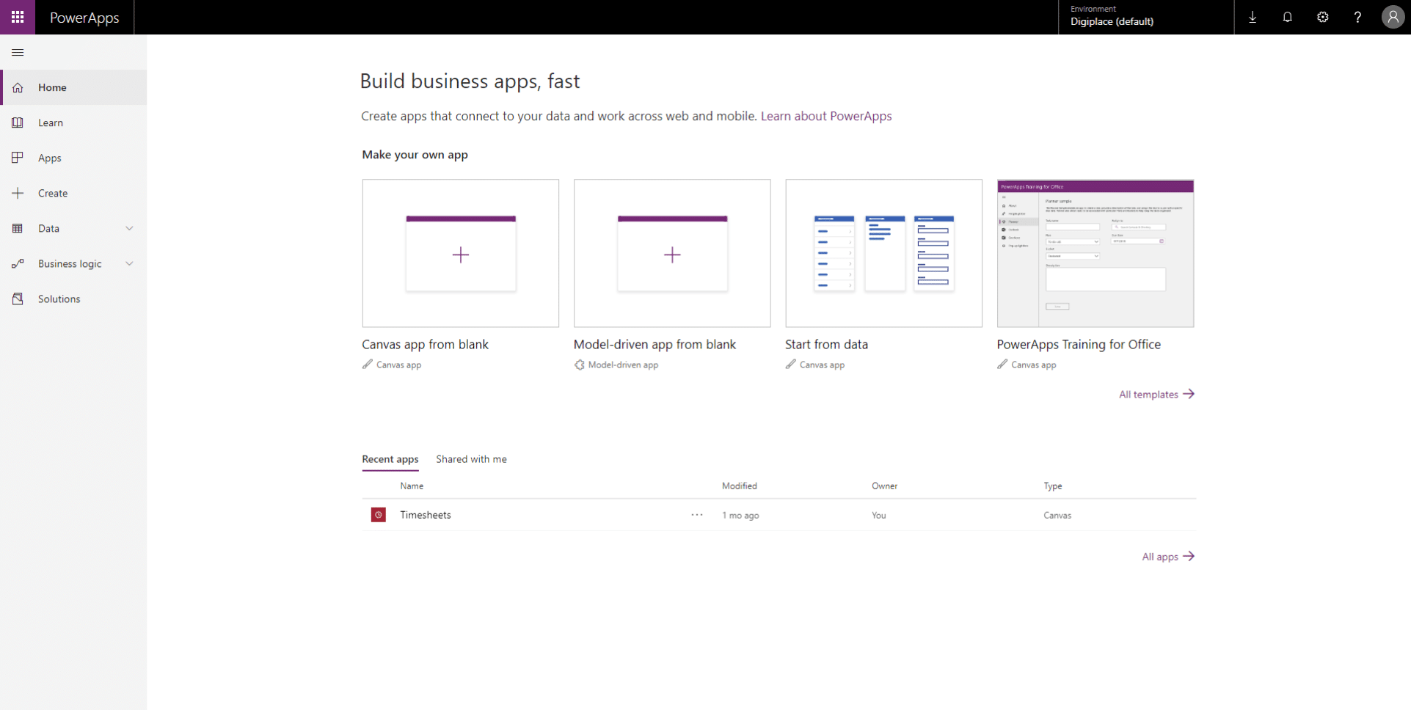The height and width of the screenshot is (710, 1411).
Task: Sort by the Modified column header
Action: (740, 486)
